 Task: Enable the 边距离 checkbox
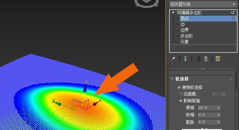tap(181, 94)
